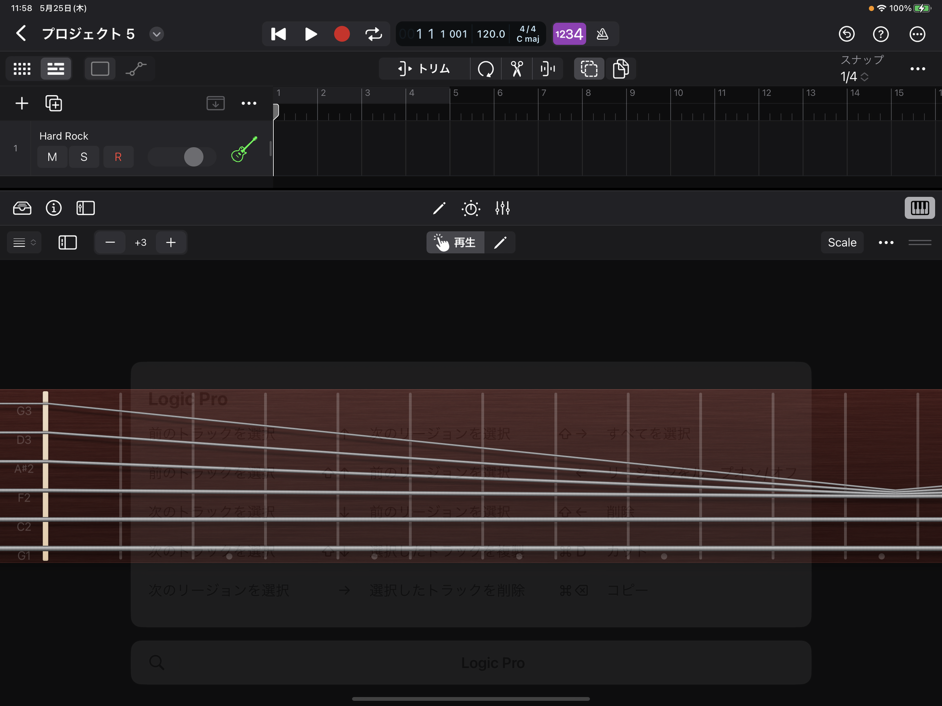Open the top-right more options circle menu
This screenshot has height=706, width=942.
pos(917,34)
